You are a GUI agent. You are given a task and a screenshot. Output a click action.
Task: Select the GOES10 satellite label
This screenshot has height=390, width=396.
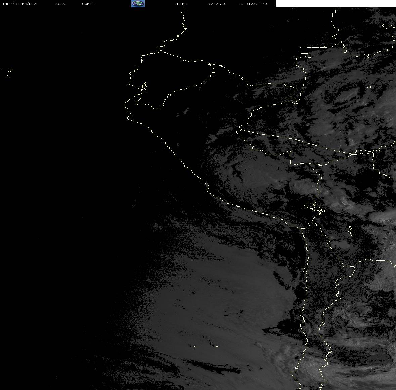[x=89, y=4]
